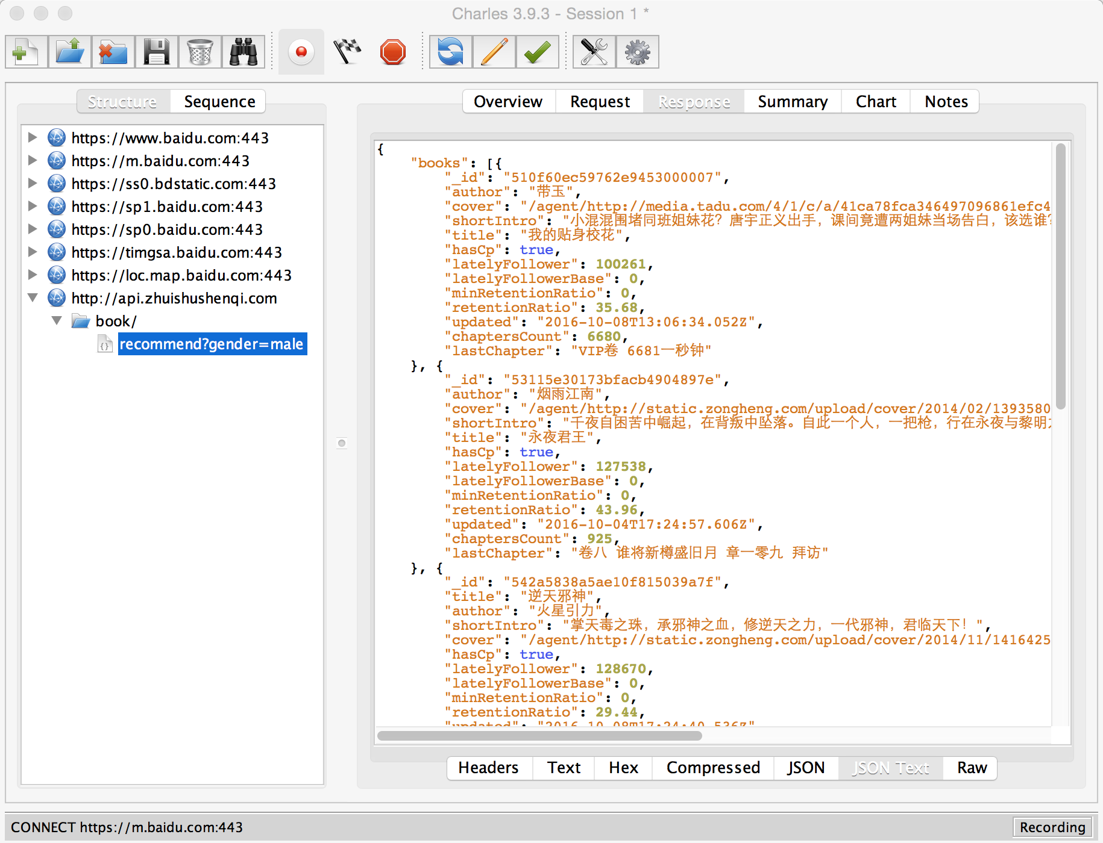Collapse the book/ folder
This screenshot has width=1103, height=843.
pyautogui.click(x=57, y=321)
